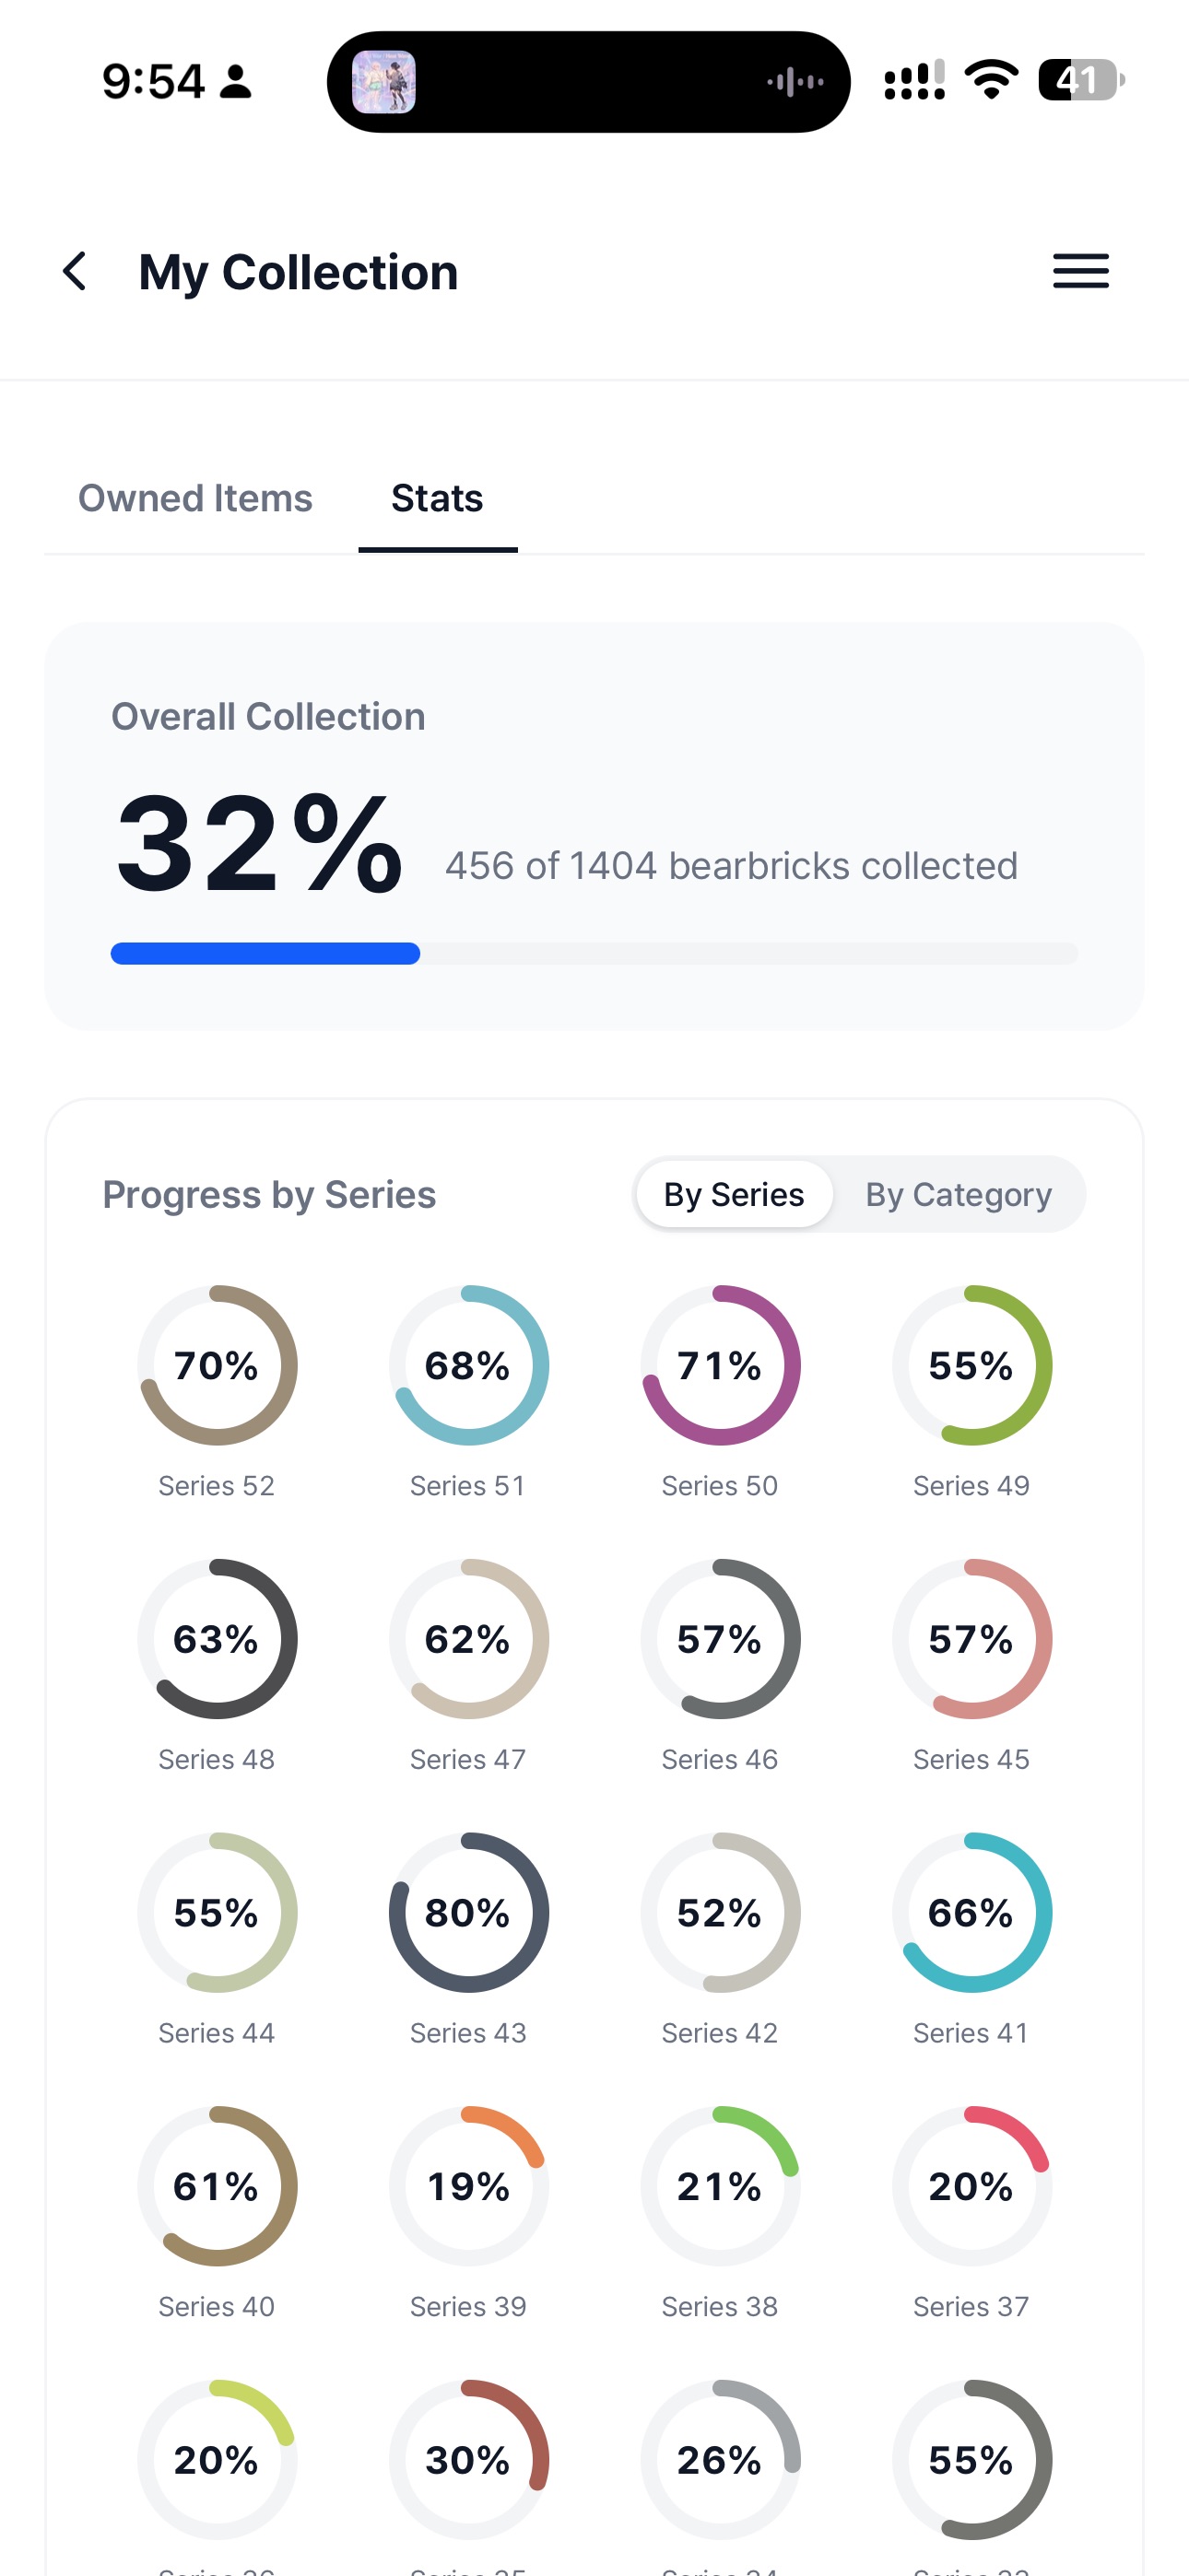Tap the audio waveform indicator
This screenshot has height=2576, width=1189.
click(795, 82)
